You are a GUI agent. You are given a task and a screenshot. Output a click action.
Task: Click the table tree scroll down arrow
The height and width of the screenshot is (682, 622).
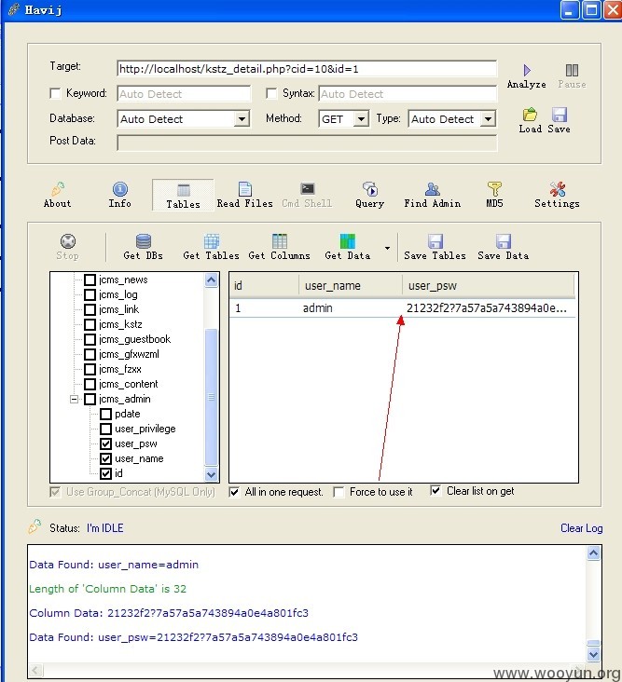[x=211, y=474]
